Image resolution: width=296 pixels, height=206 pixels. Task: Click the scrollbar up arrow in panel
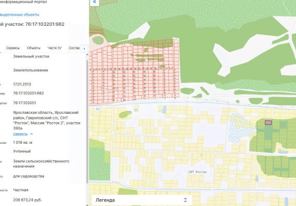point(87,55)
